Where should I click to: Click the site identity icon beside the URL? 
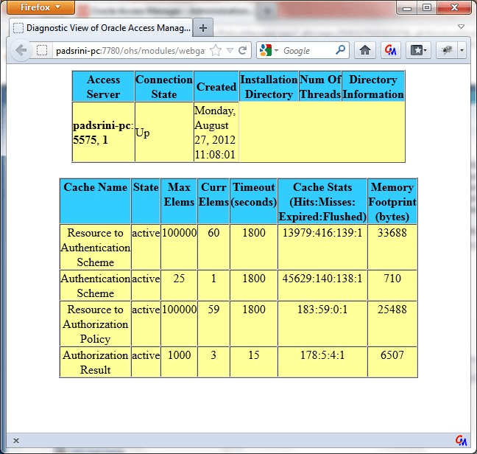(x=42, y=50)
